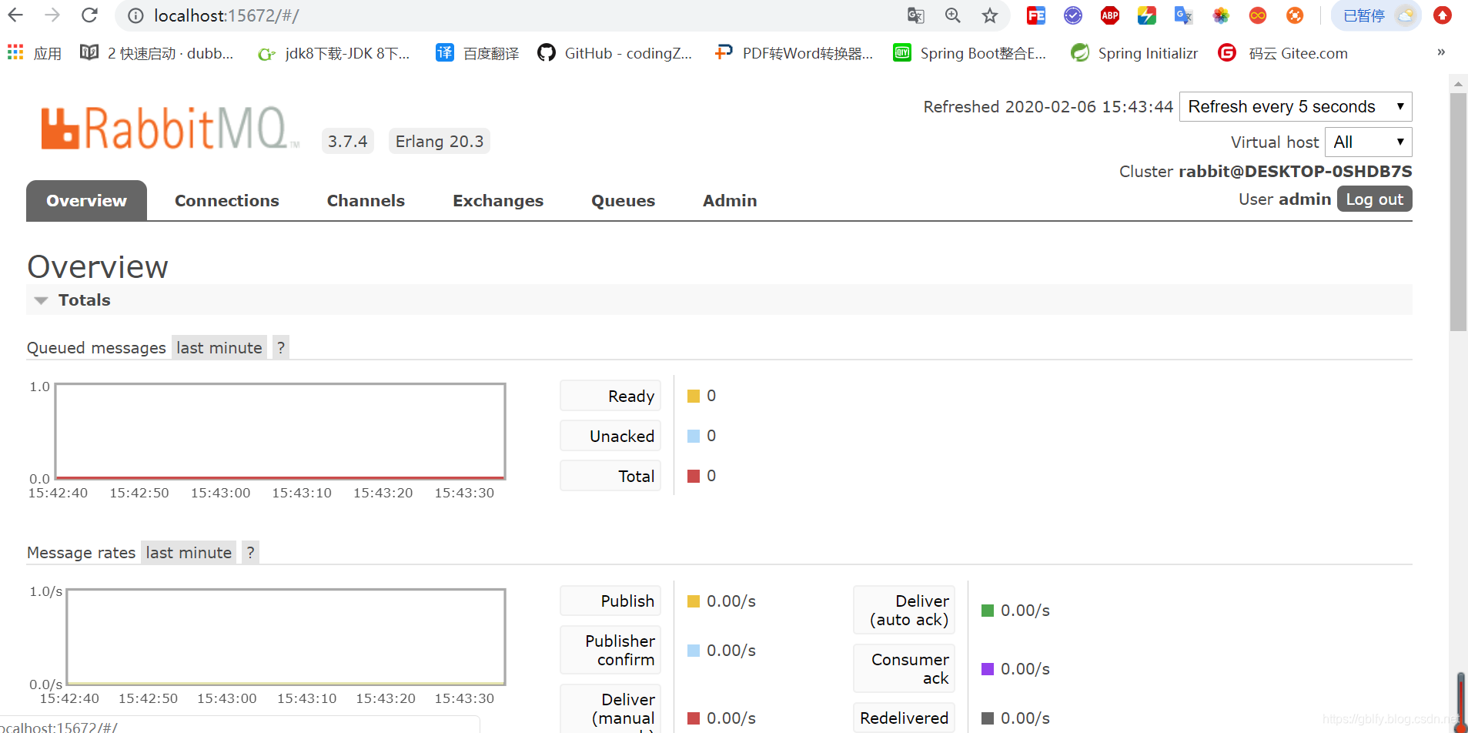The height and width of the screenshot is (733, 1468).
Task: Open the refresh interval dropdown
Action: click(x=1296, y=106)
